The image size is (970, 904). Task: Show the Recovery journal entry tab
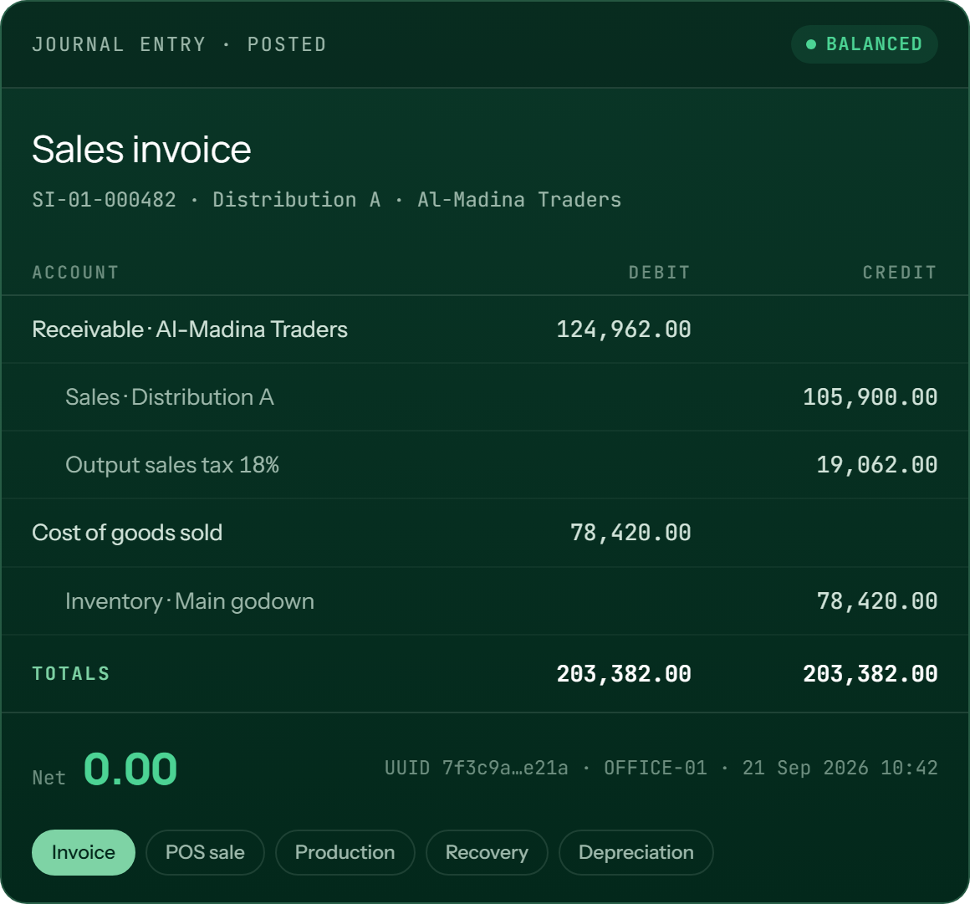click(x=487, y=852)
